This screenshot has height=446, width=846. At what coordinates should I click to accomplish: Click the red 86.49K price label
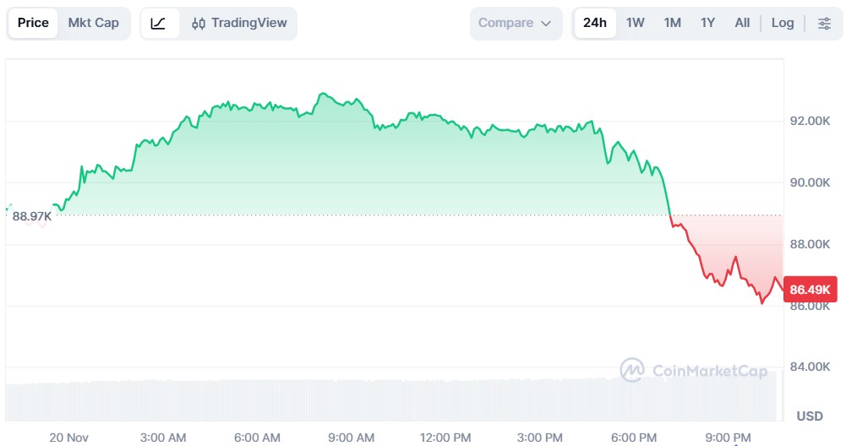811,290
